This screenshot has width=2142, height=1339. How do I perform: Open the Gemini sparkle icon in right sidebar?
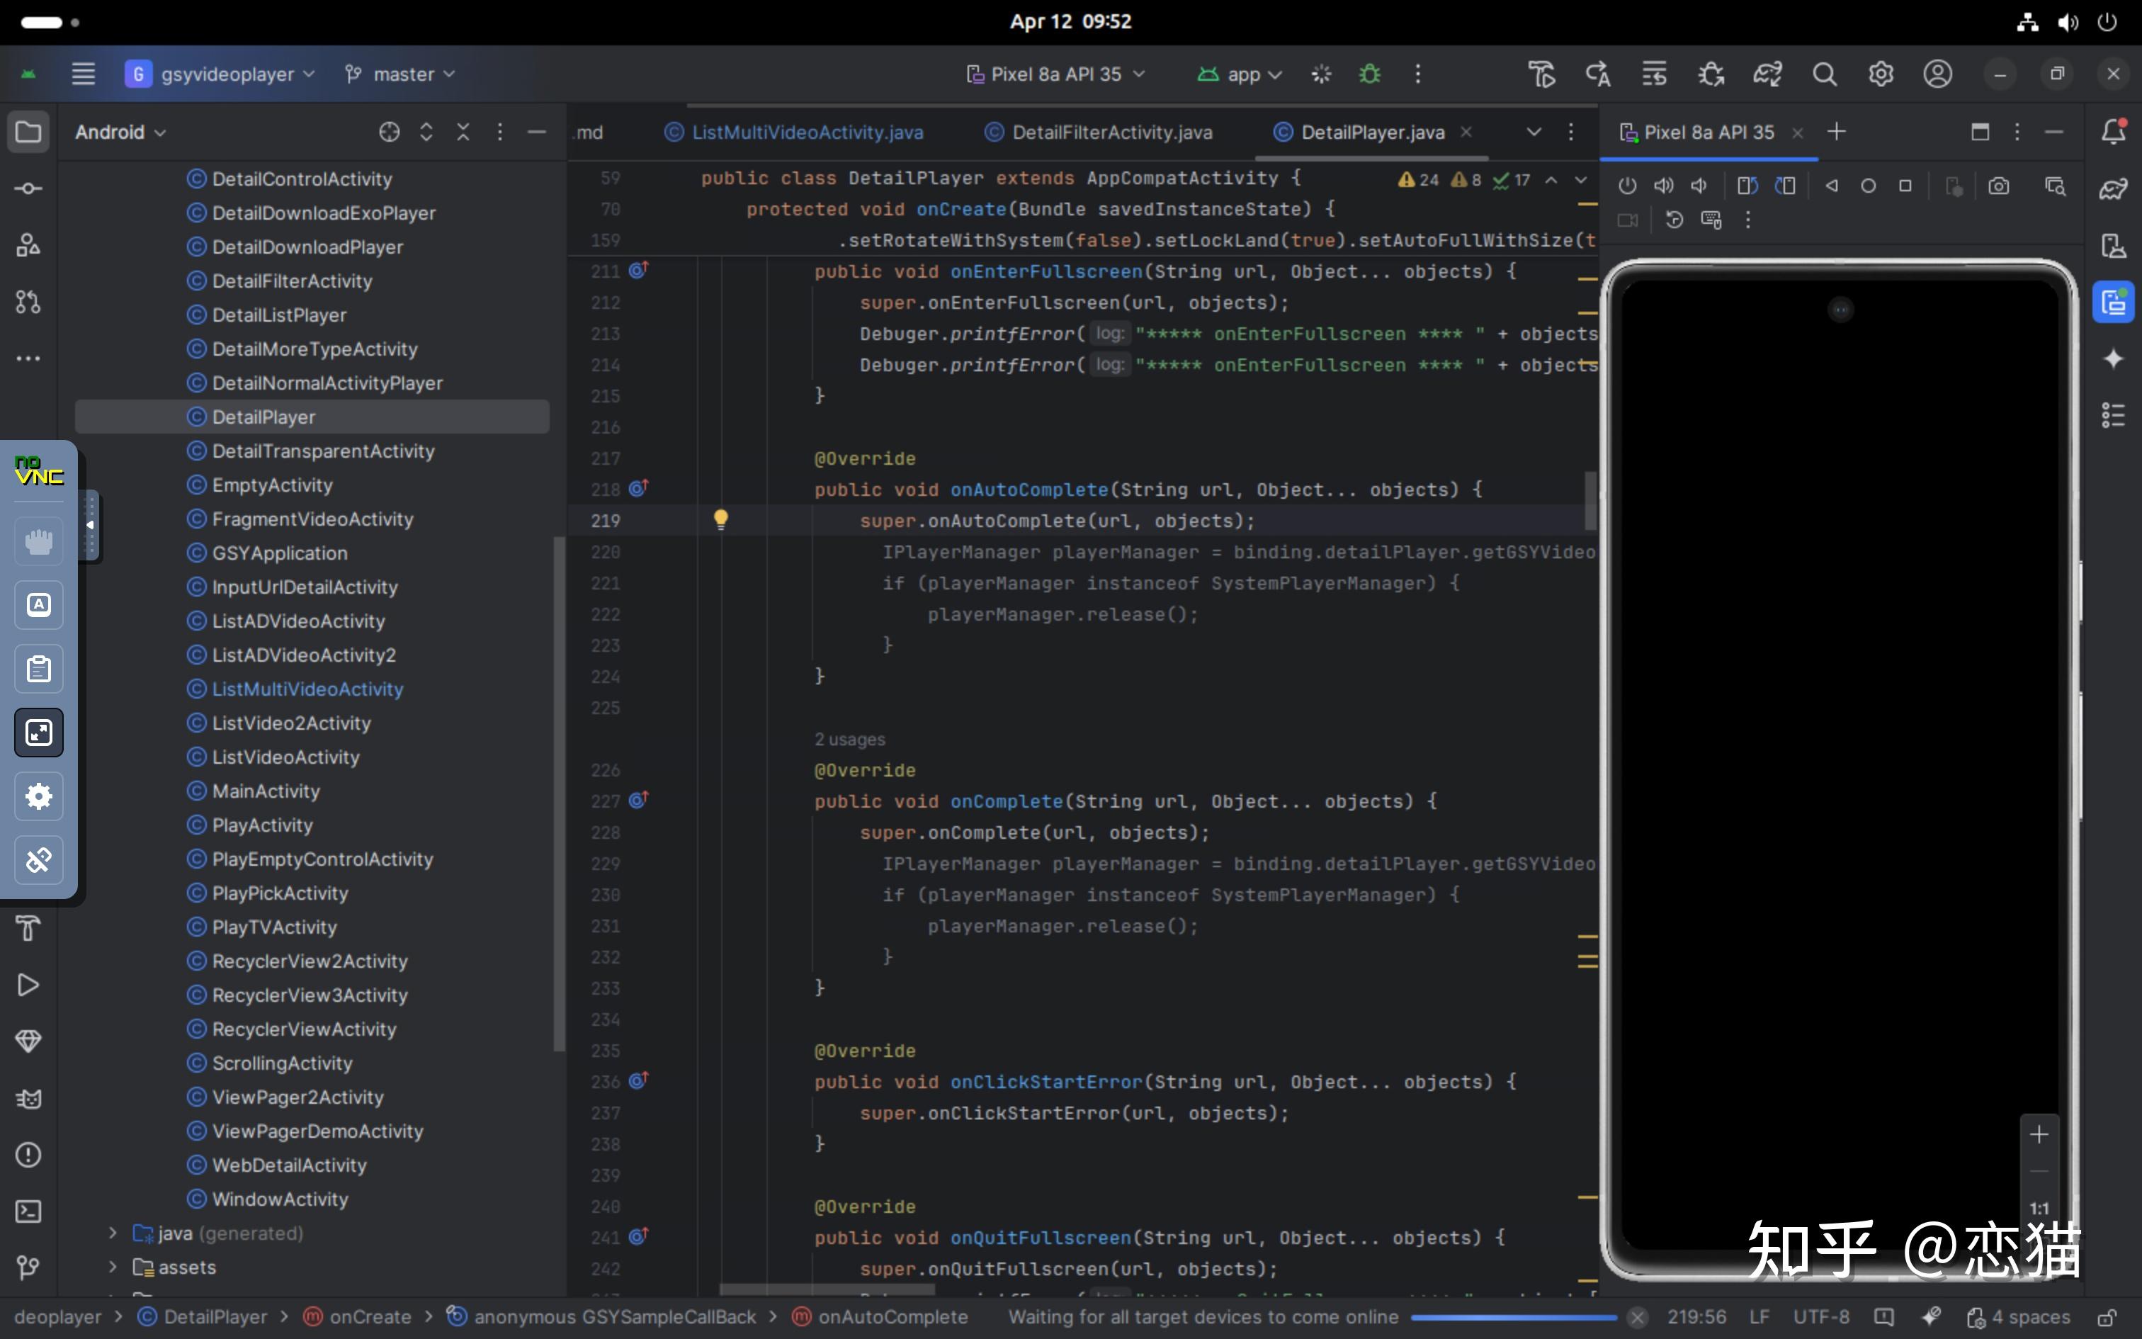2114,358
